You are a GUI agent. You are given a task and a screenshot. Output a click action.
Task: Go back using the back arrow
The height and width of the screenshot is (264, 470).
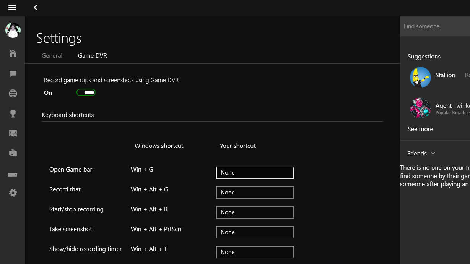click(x=36, y=7)
